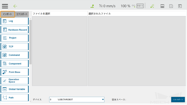Select the Hardware Record category

pyautogui.click(x=15, y=30)
